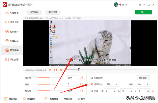Image resolution: width=158 pixels, height=103 pixels.
Task: Click the 00:00:07.5/00:00:50.1 time display
Action: click(x=35, y=70)
